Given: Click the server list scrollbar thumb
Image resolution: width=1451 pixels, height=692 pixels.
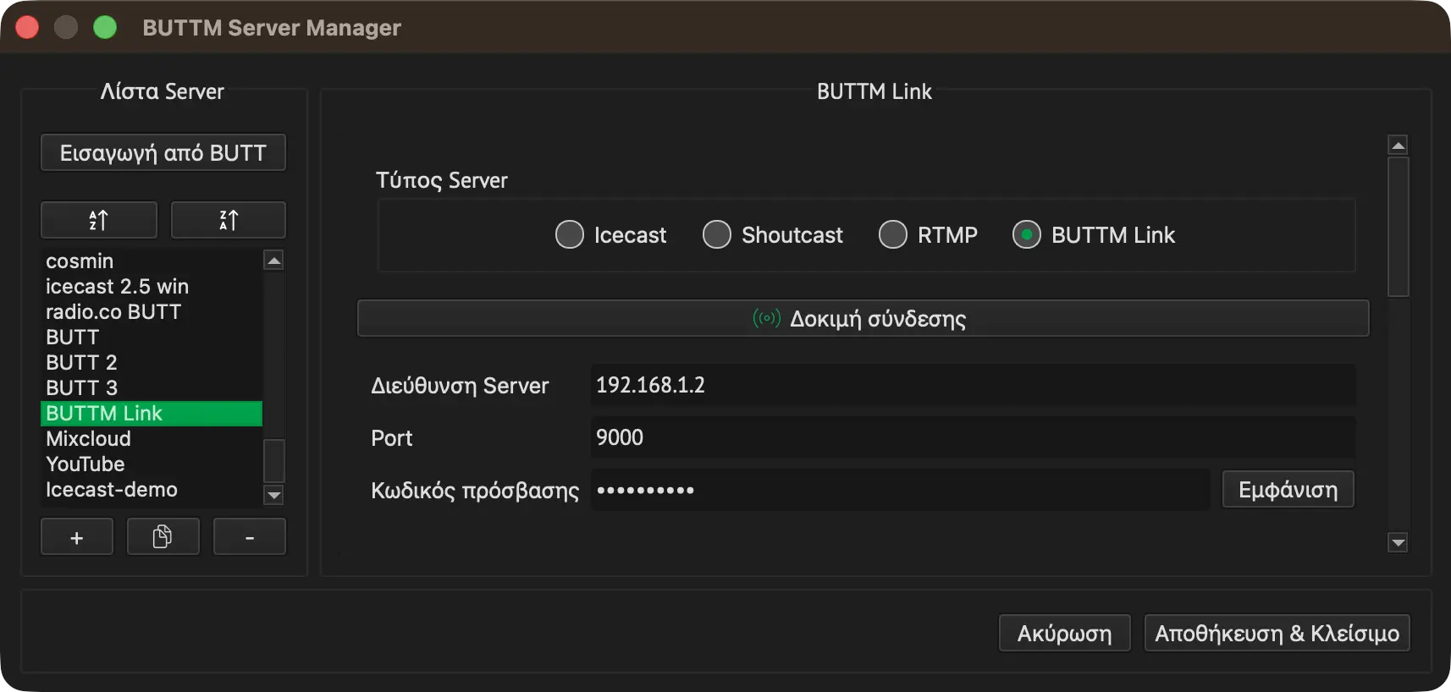Looking at the screenshot, I should 273,461.
